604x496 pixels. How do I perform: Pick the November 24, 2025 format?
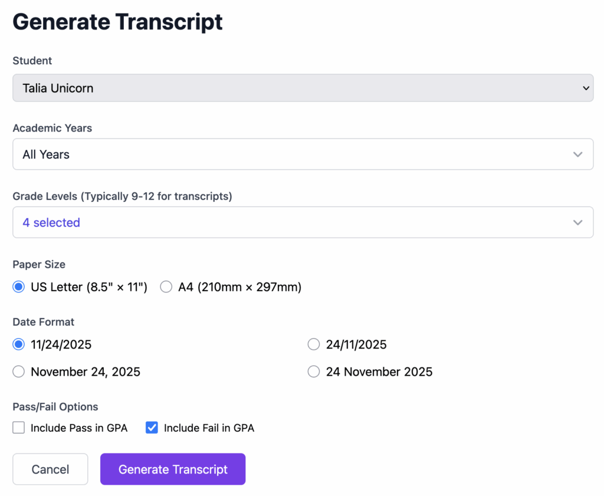click(x=19, y=372)
